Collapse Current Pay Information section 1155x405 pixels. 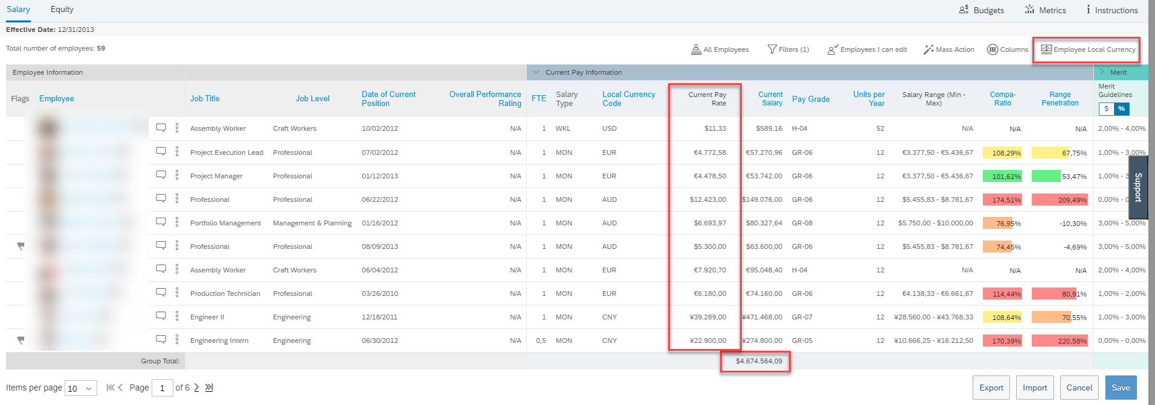pyautogui.click(x=536, y=72)
